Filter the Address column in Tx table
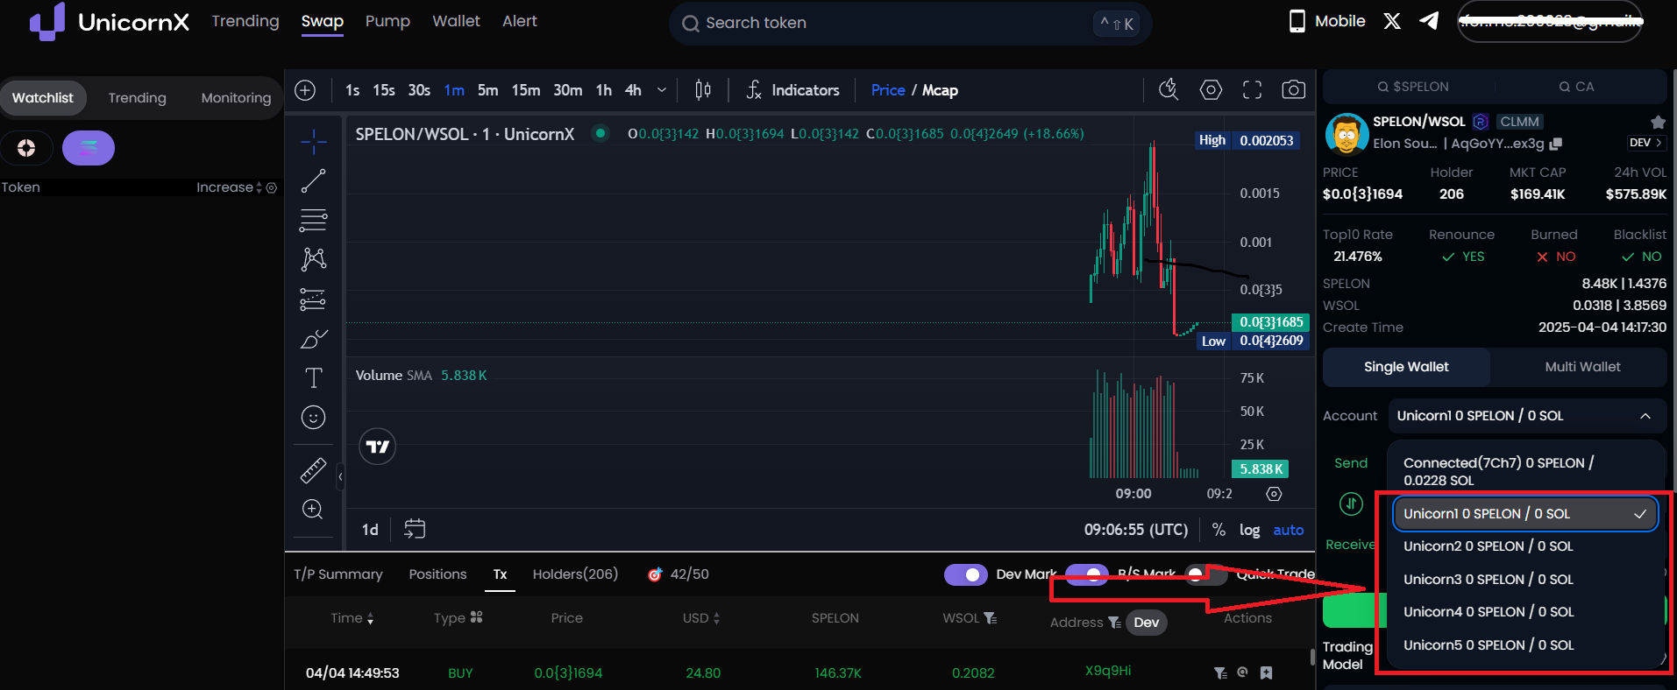 [x=1113, y=623]
